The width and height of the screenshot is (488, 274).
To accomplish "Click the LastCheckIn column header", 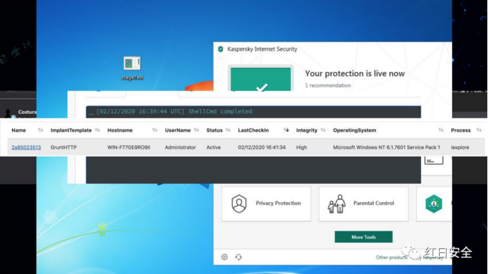I will [x=253, y=130].
